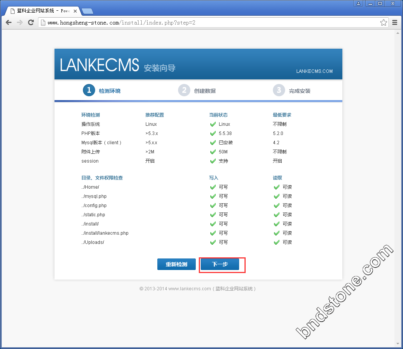Viewport: 403px width, 349px height.
Task: Click the Mysql版本 (client) row label
Action: [101, 143]
